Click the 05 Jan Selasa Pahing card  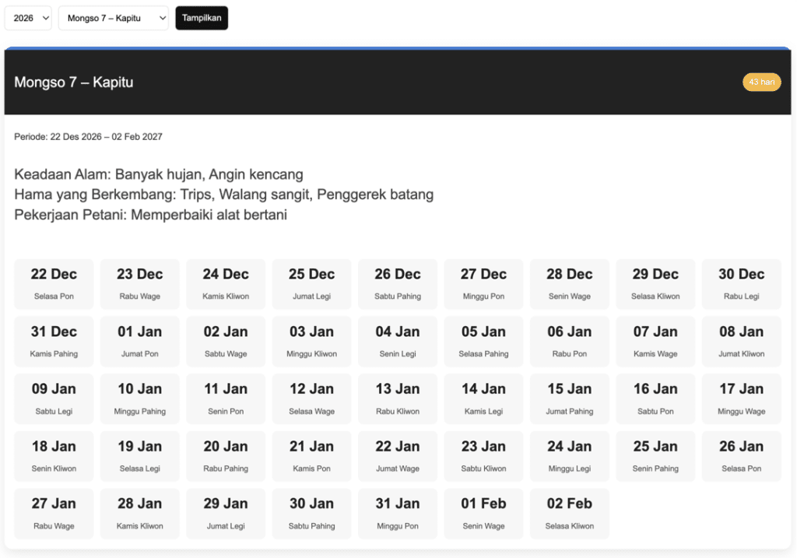tap(483, 342)
